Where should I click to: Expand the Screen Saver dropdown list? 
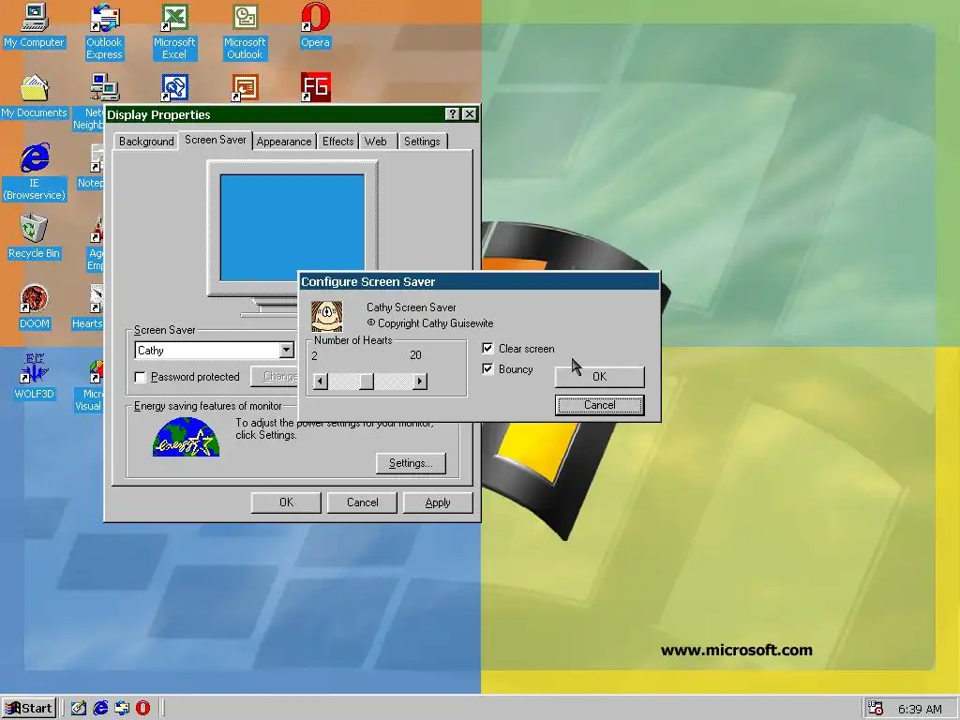pos(286,351)
